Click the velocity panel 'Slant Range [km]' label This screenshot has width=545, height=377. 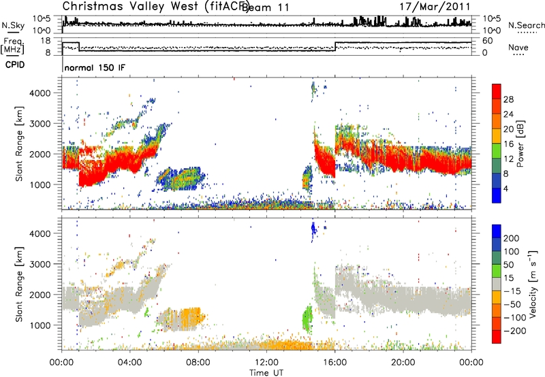(19, 284)
